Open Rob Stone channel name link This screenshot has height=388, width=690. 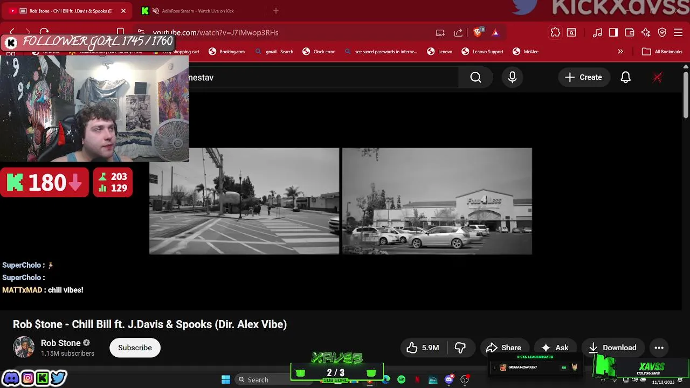tap(61, 343)
